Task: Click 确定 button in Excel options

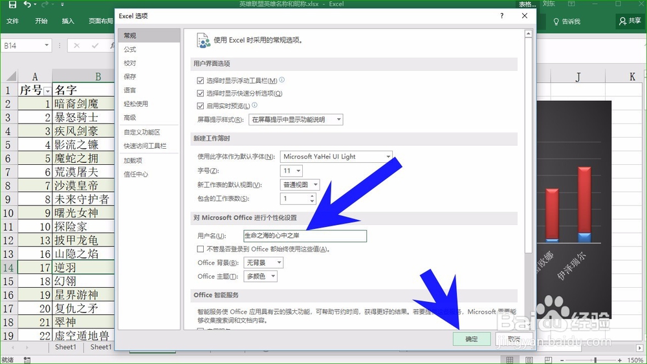Action: point(472,339)
